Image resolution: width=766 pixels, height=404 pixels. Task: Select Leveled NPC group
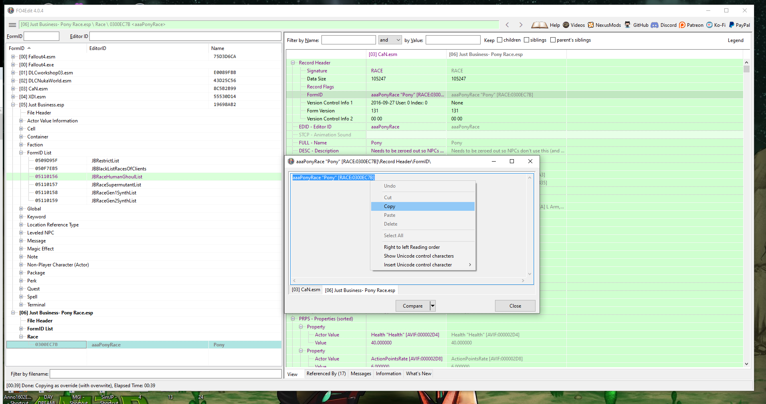click(x=40, y=233)
